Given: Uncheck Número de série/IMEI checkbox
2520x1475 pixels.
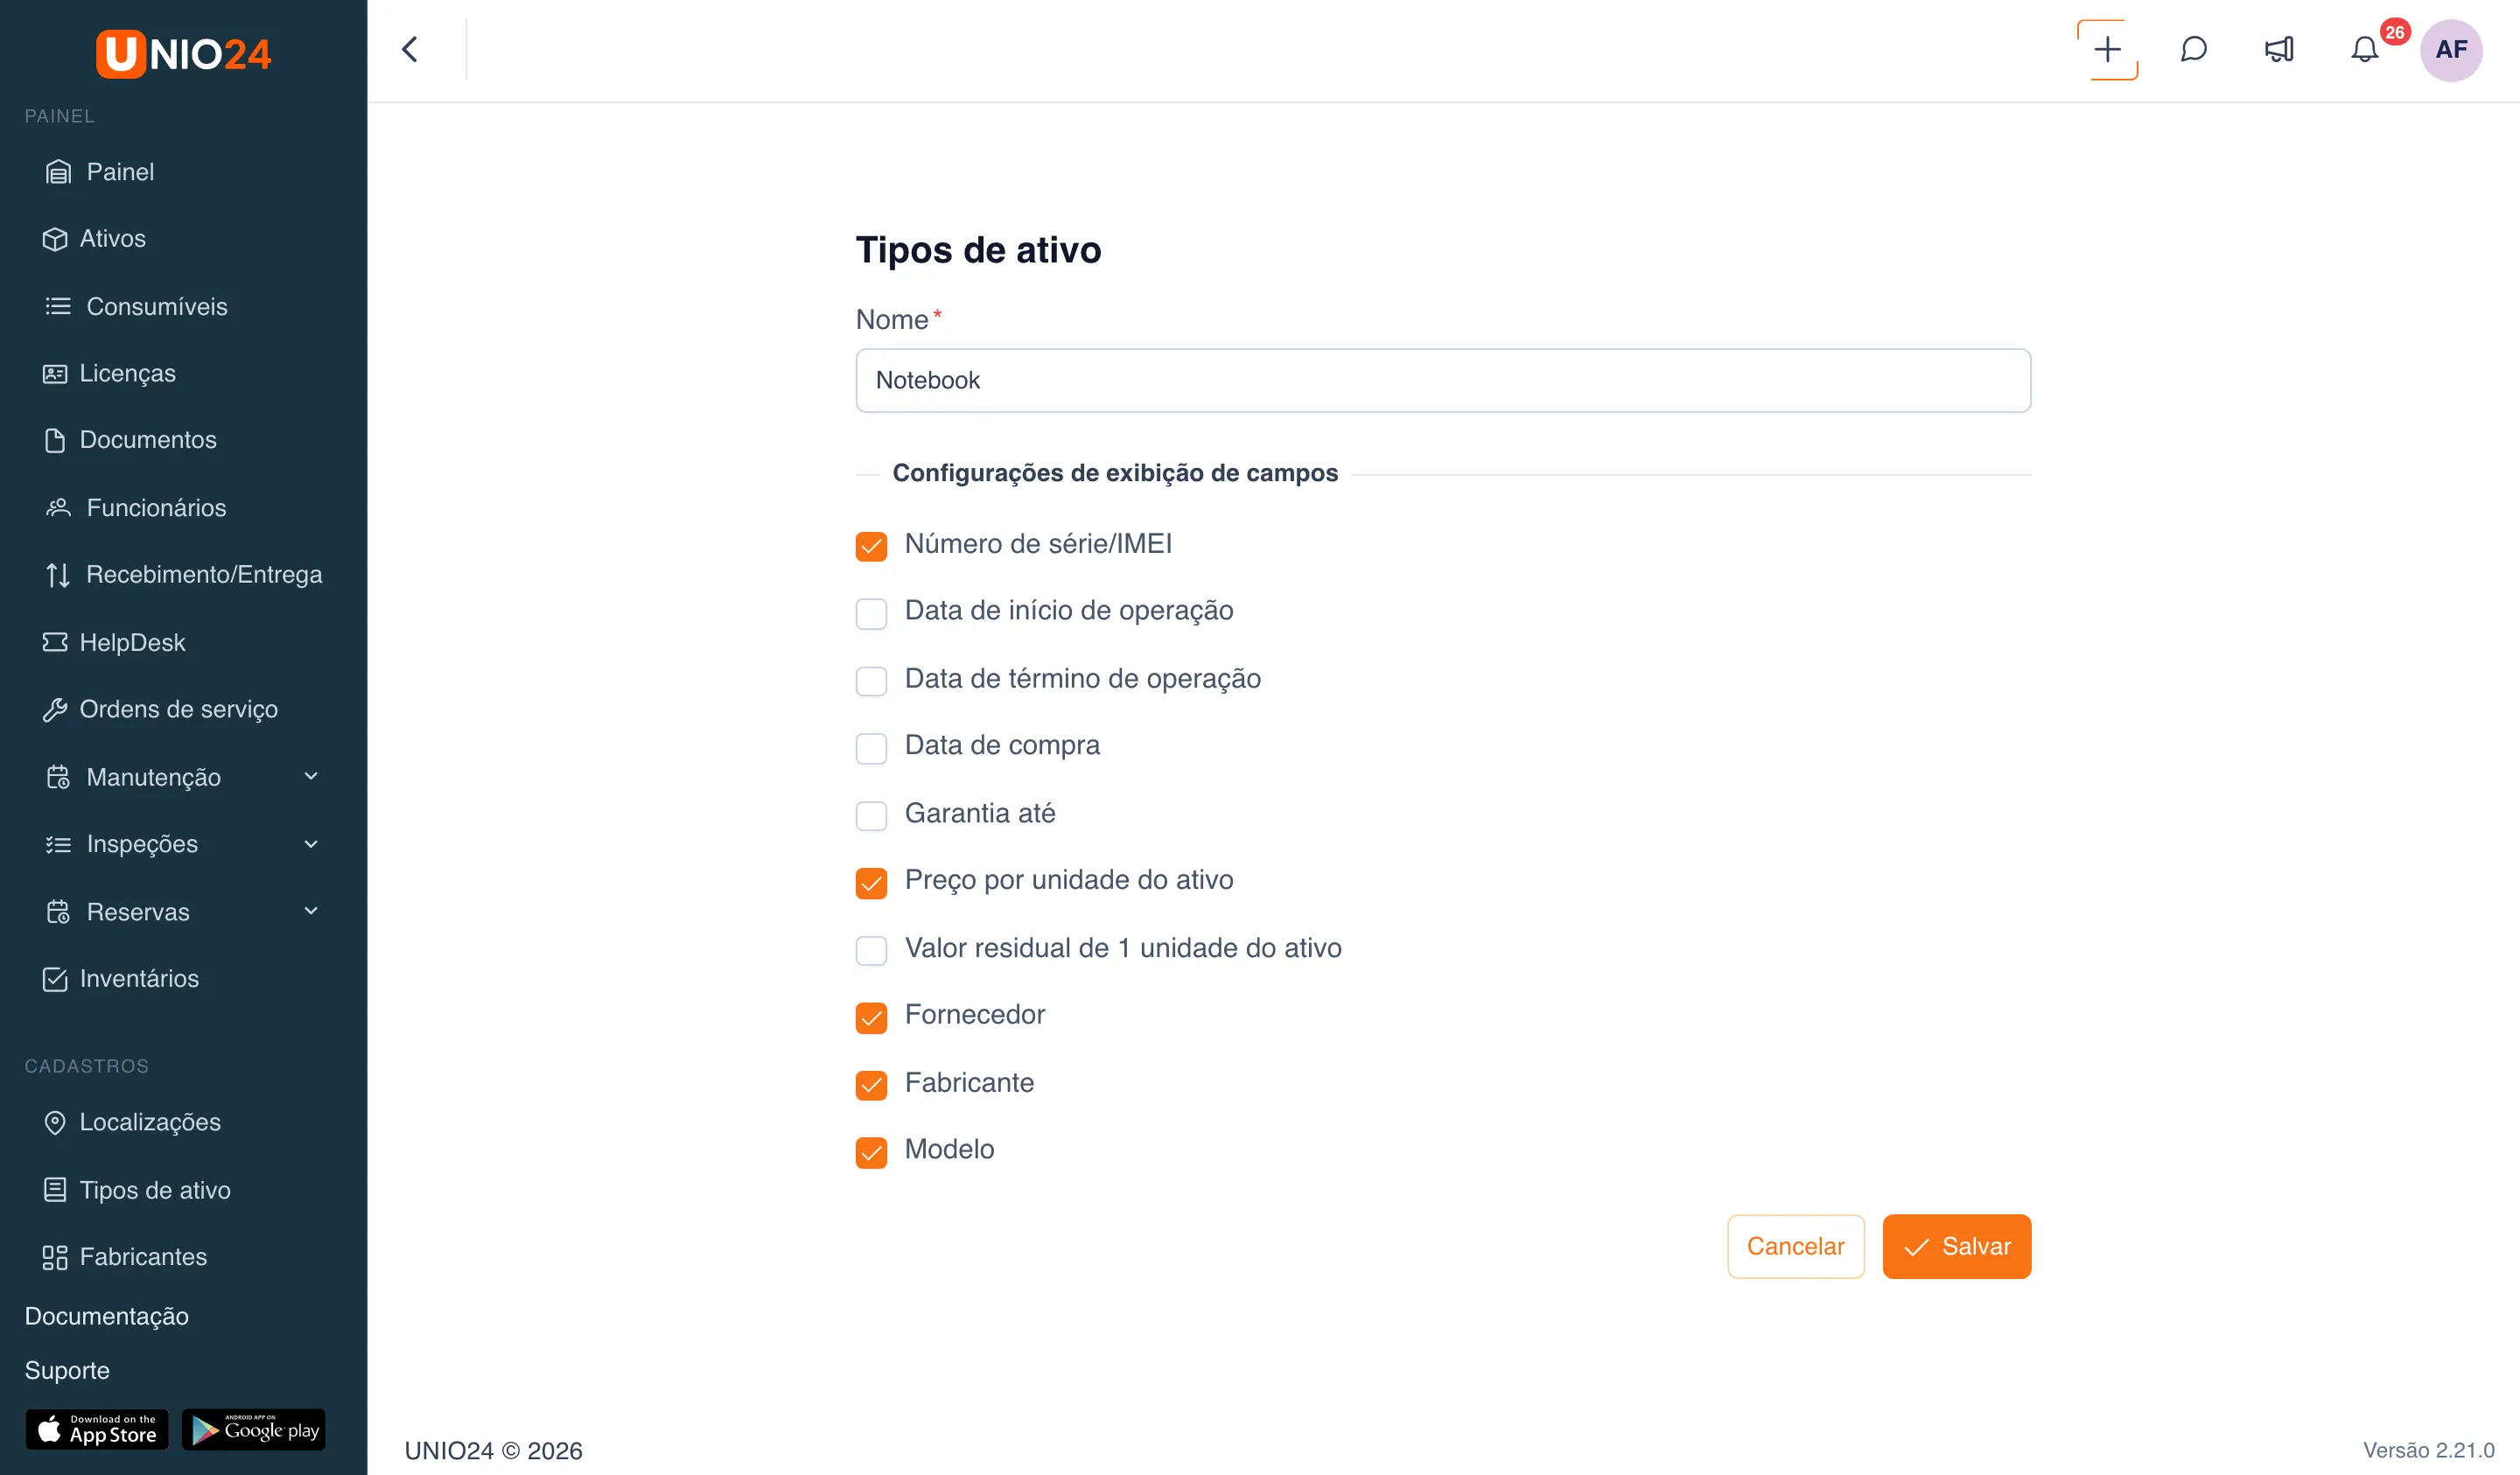Looking at the screenshot, I should 871,546.
